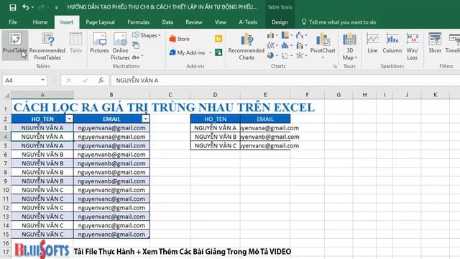Open the HO_TEN filter dropdown
Screen dimensions: 460x259
click(69, 119)
